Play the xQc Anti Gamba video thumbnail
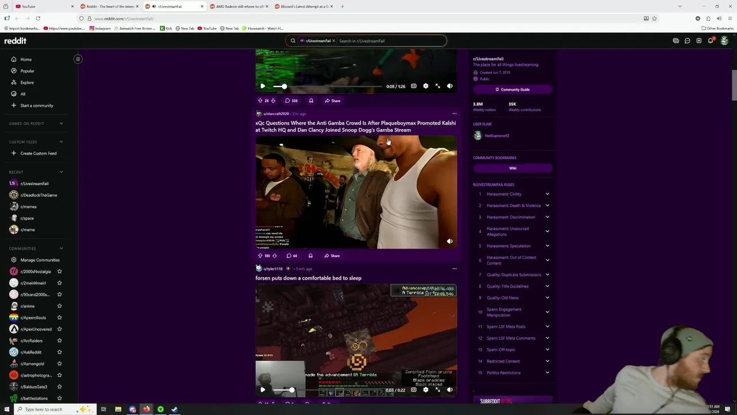The image size is (737, 415). 356,192
